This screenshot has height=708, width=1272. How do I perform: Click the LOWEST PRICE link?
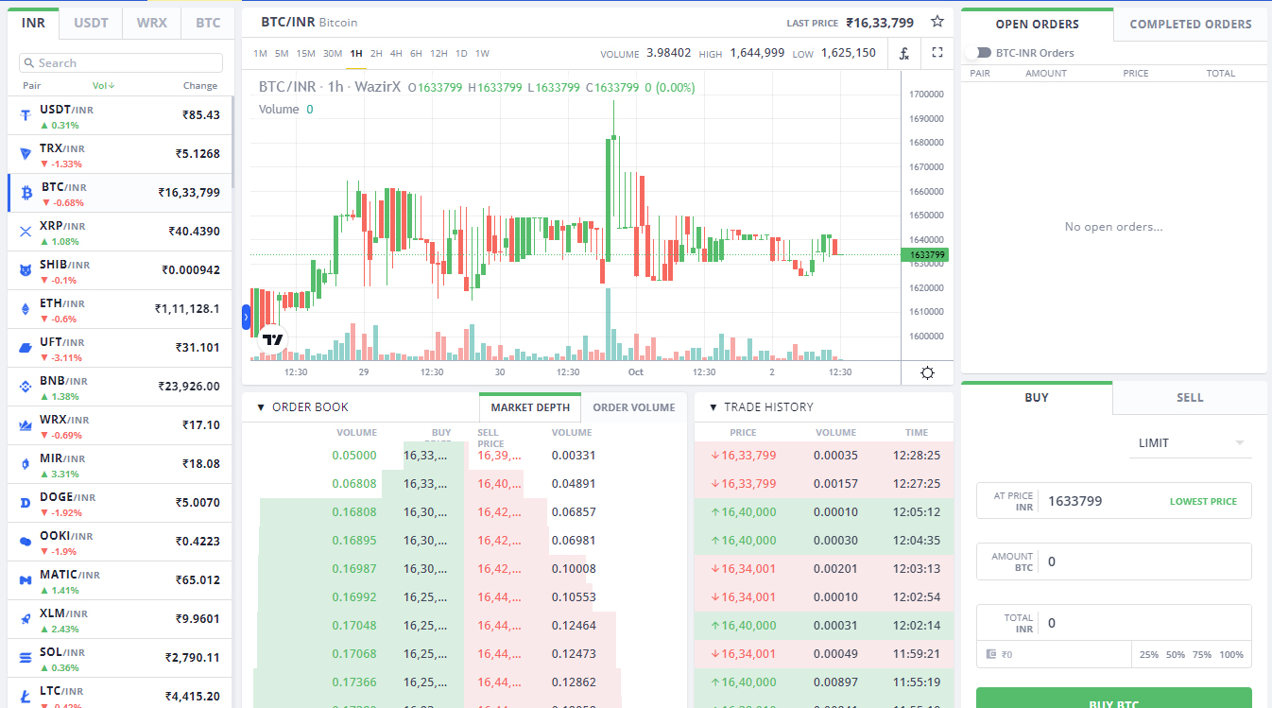[x=1203, y=501]
